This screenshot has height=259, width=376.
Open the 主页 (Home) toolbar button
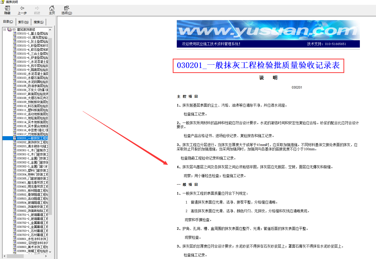click(52, 10)
